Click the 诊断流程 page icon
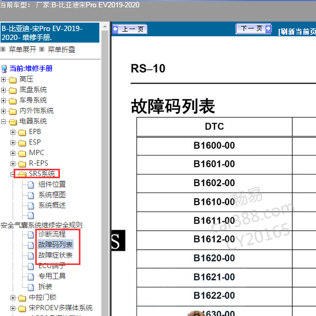 pyautogui.click(x=31, y=235)
